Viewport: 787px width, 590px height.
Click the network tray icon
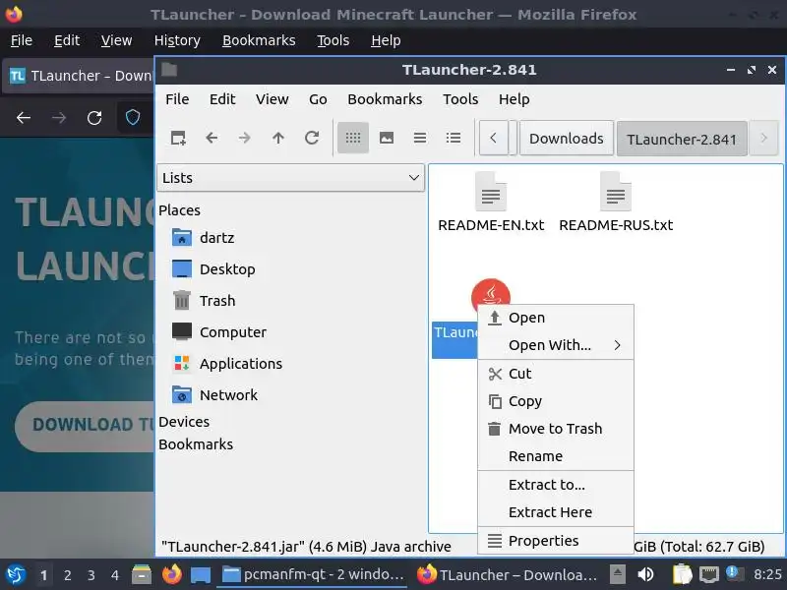tap(708, 575)
